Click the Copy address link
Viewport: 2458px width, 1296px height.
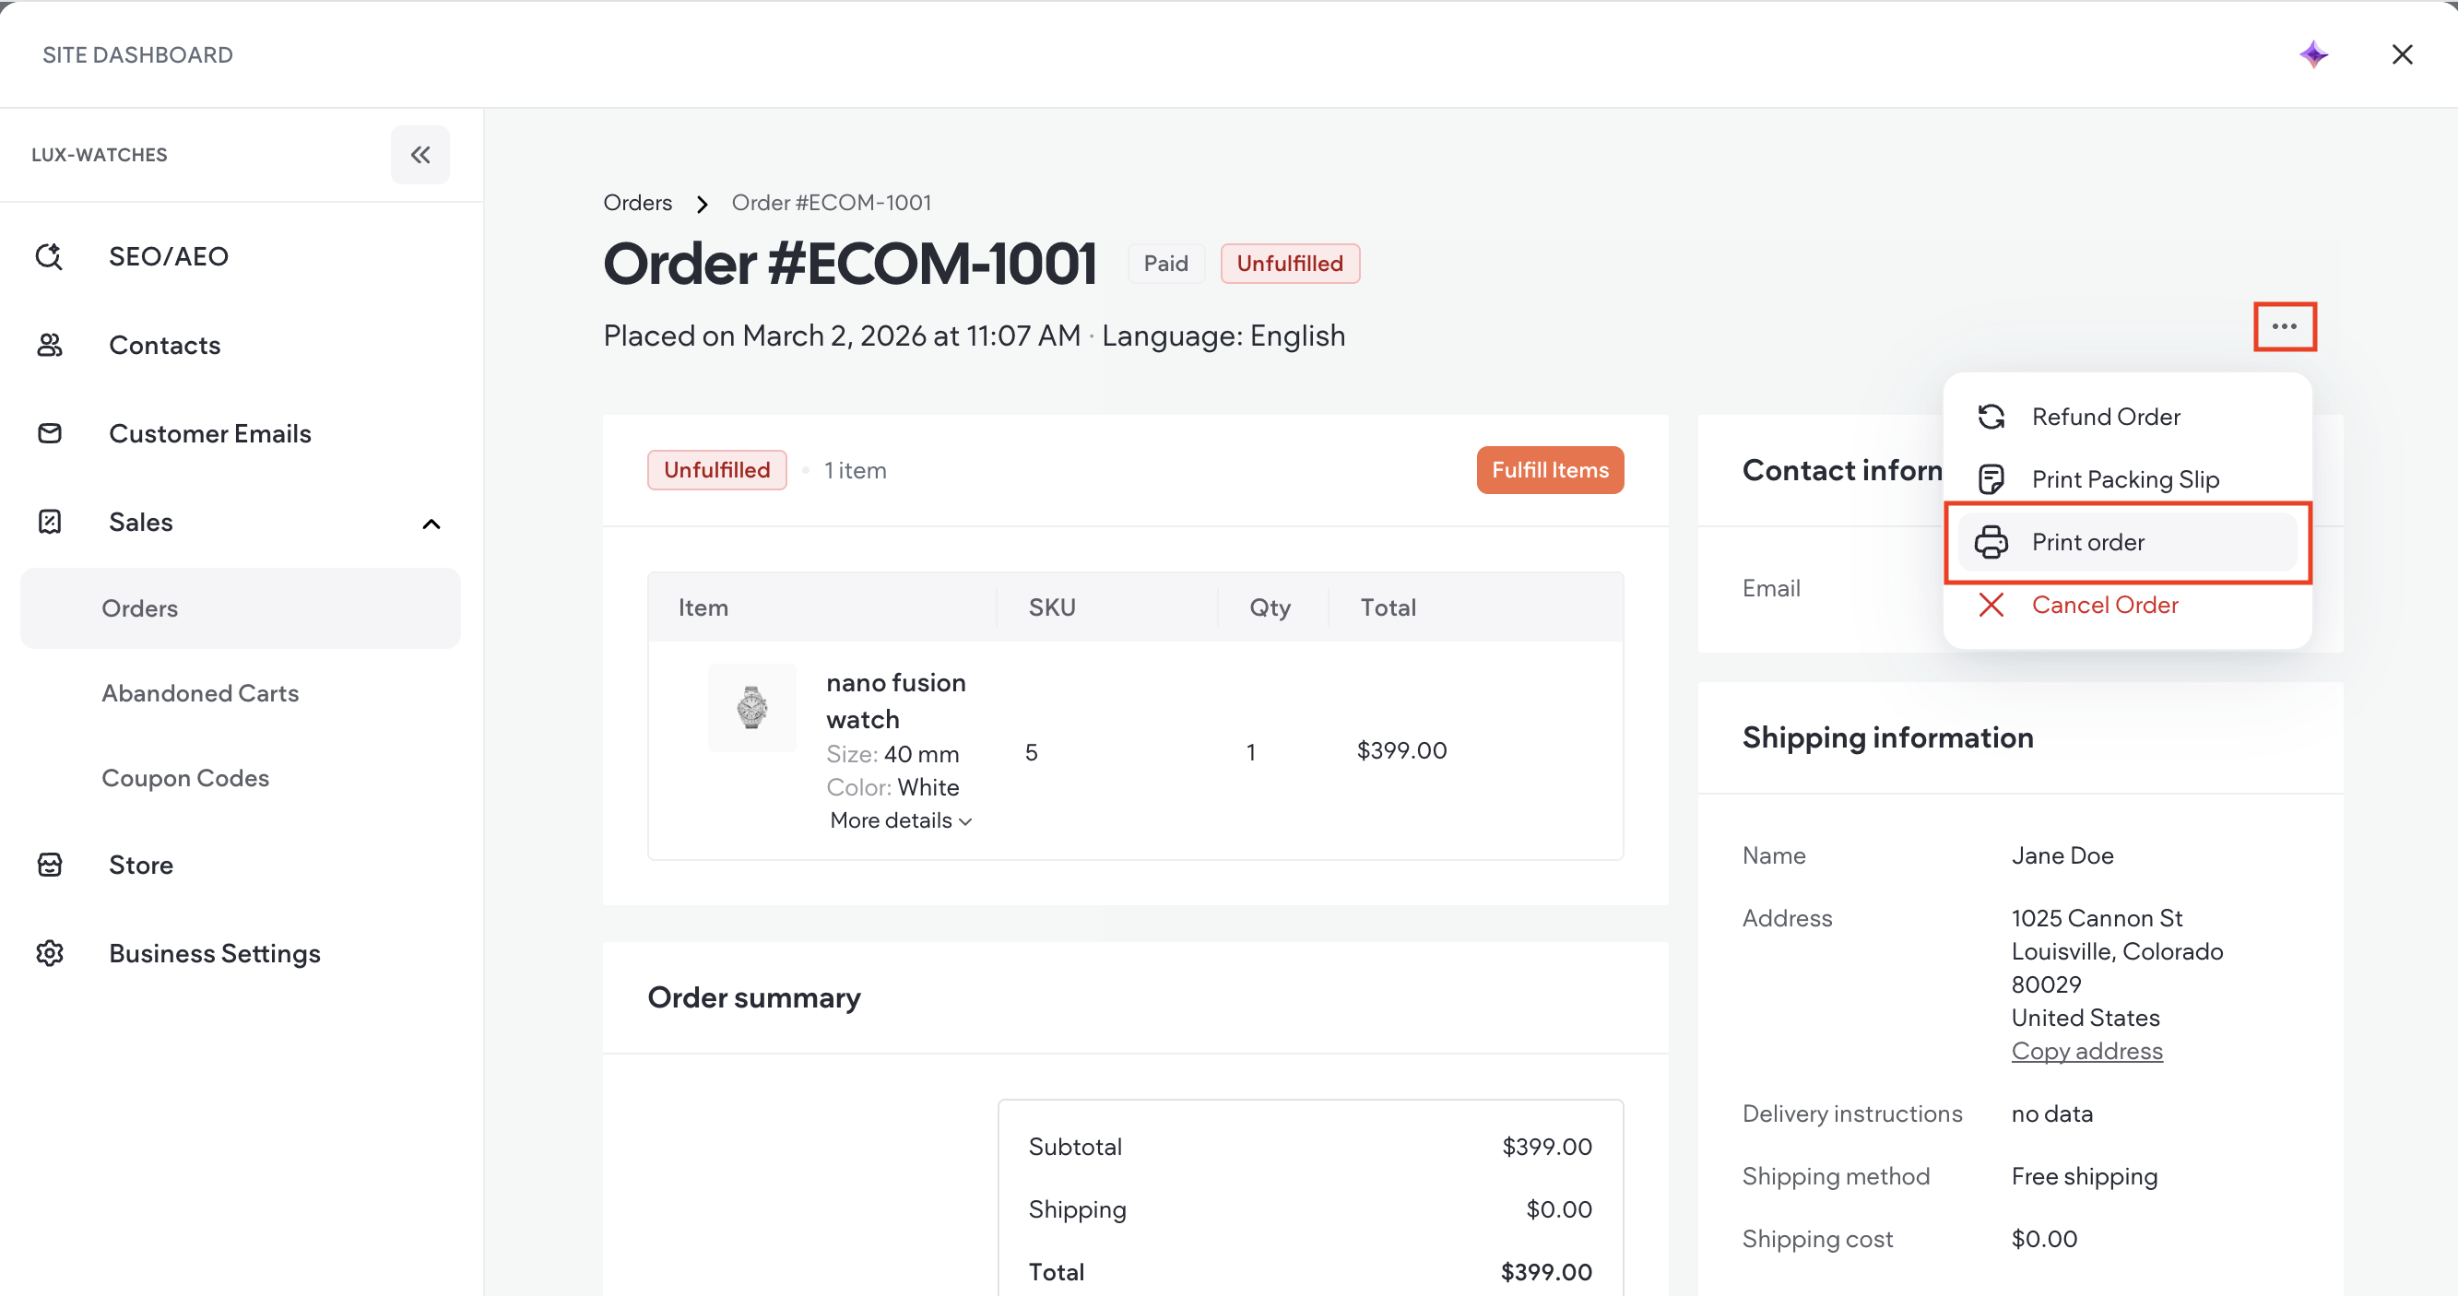tap(2086, 1051)
